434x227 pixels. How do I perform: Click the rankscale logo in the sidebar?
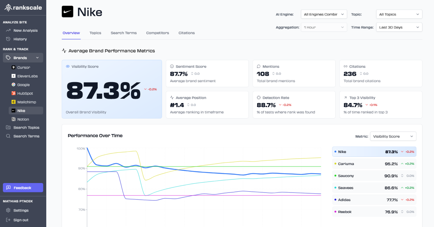pos(23,8)
